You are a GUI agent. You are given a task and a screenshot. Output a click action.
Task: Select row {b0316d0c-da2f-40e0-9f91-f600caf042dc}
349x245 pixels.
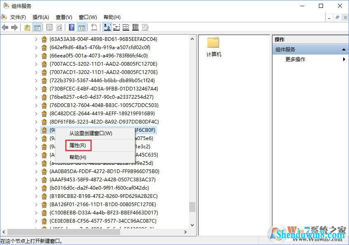(x=99, y=188)
